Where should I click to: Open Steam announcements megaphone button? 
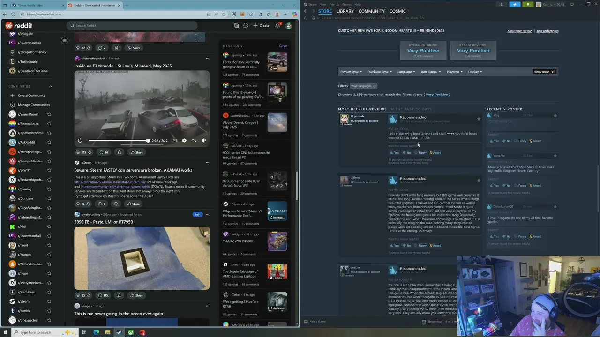click(515, 4)
